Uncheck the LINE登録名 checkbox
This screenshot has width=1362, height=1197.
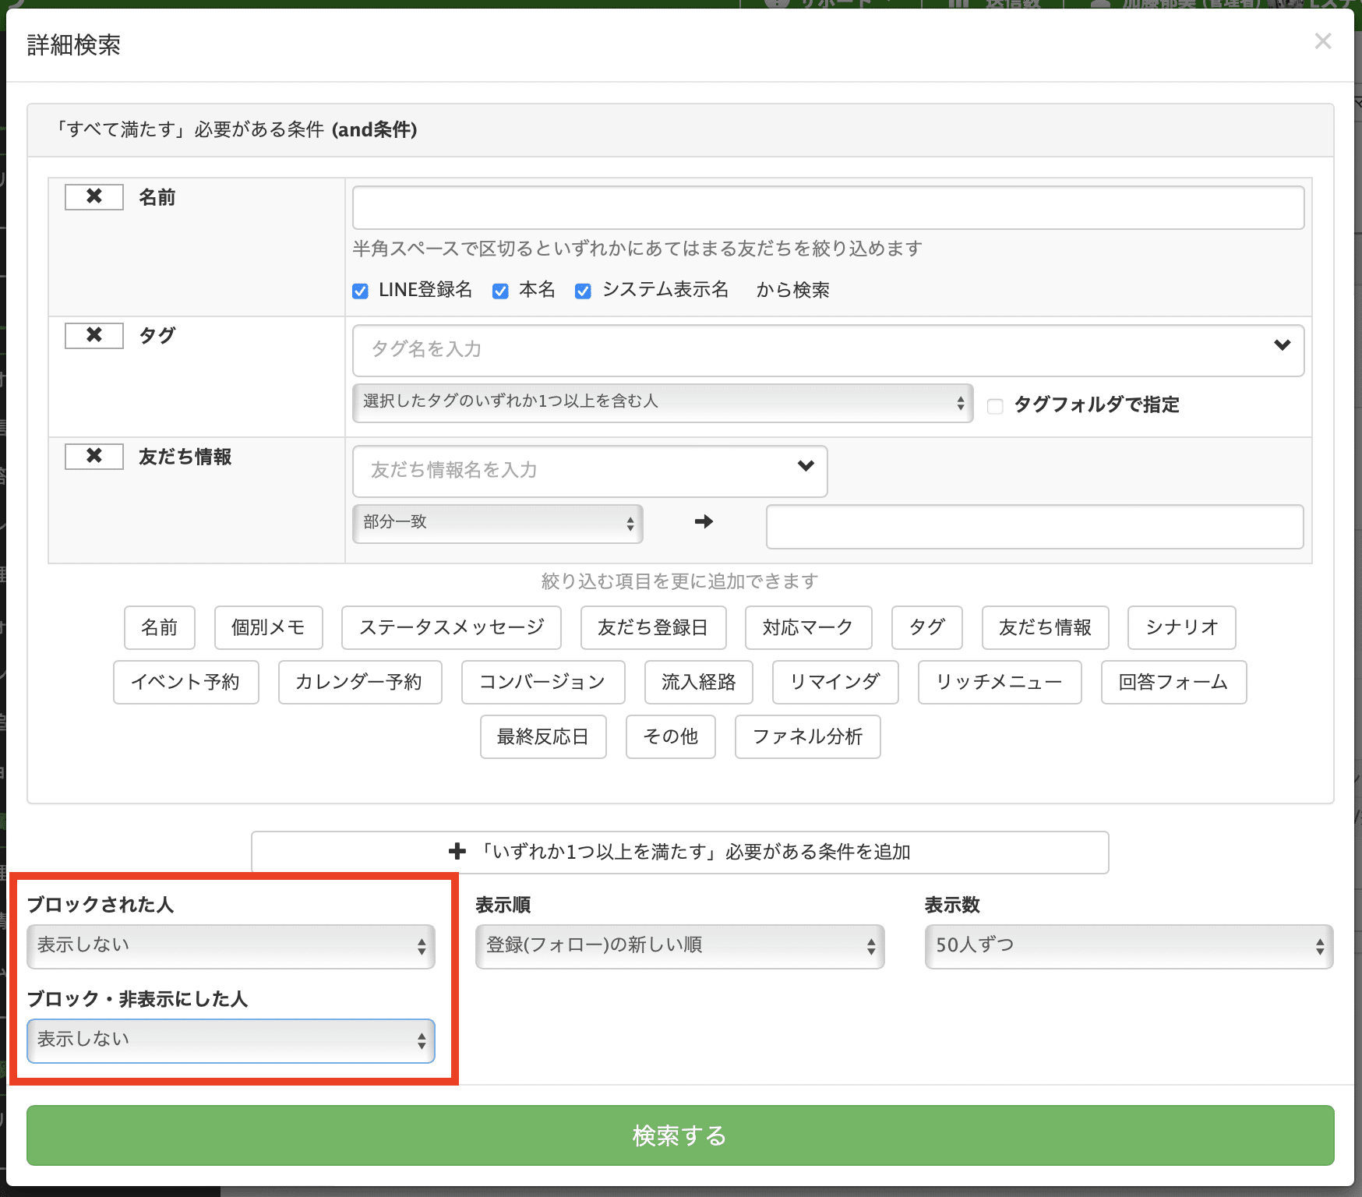[360, 290]
